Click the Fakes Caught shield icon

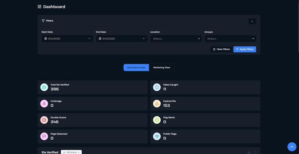[x=157, y=87]
